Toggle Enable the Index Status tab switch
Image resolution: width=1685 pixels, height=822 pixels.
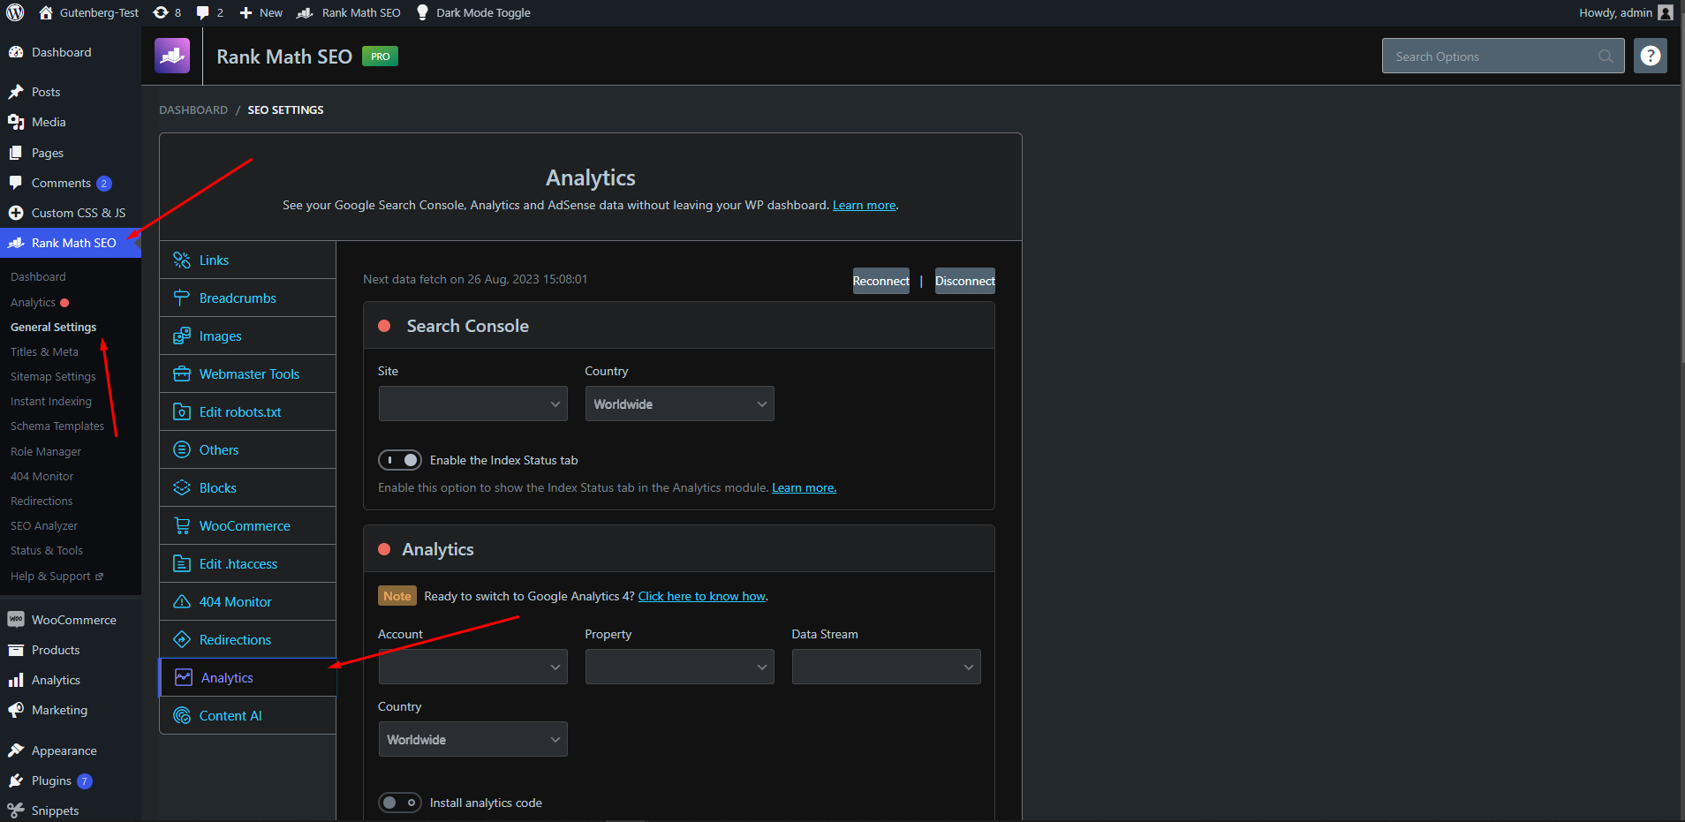[x=400, y=460]
